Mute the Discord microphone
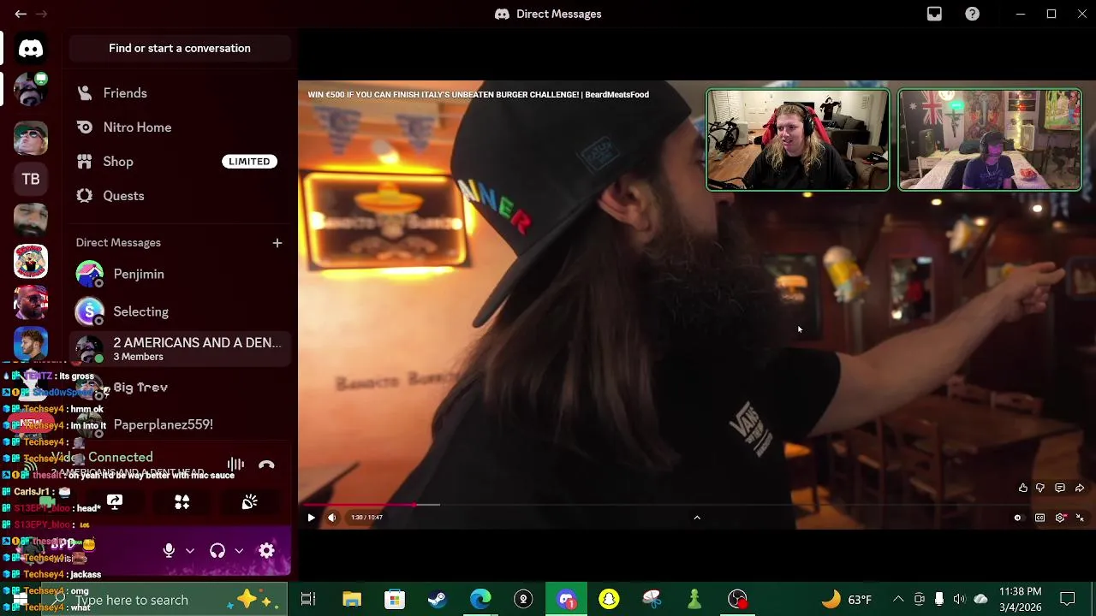The width and height of the screenshot is (1096, 616). pyautogui.click(x=169, y=551)
